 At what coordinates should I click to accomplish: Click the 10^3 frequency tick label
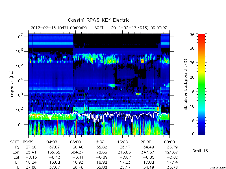coord(20,95)
